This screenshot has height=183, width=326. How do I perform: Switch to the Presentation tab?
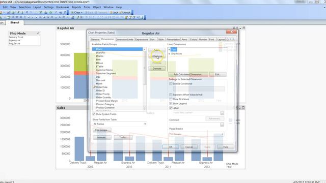tap(173, 40)
